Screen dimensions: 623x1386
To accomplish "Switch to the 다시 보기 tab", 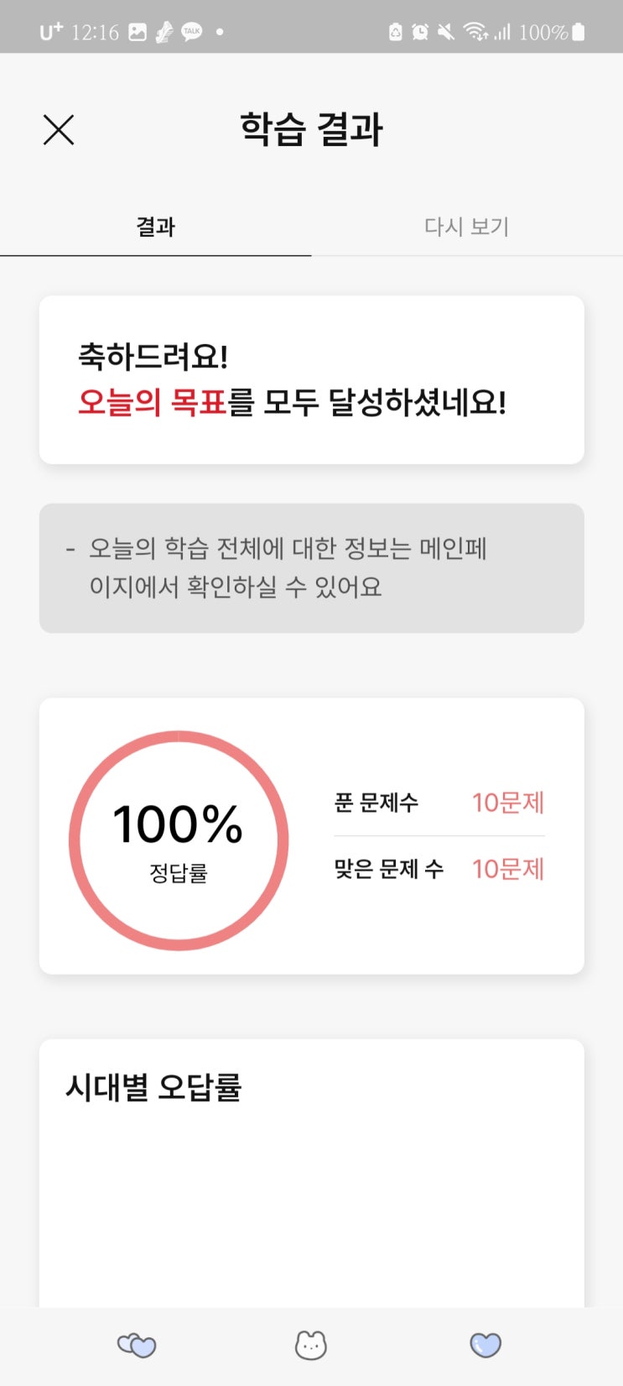I will (x=467, y=227).
